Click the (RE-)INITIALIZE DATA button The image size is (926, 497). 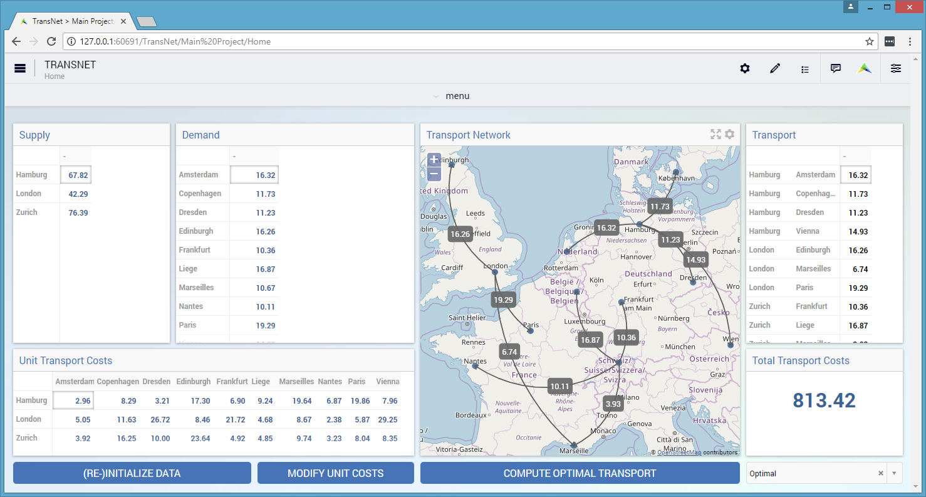point(132,473)
